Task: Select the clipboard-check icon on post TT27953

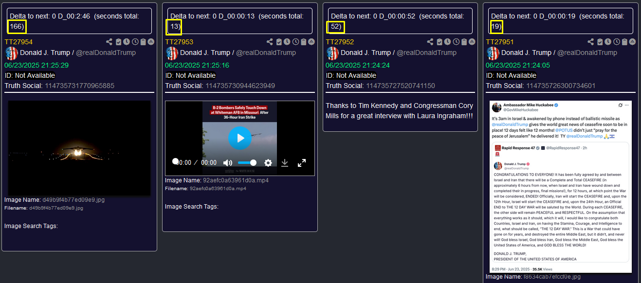Action: 279,42
